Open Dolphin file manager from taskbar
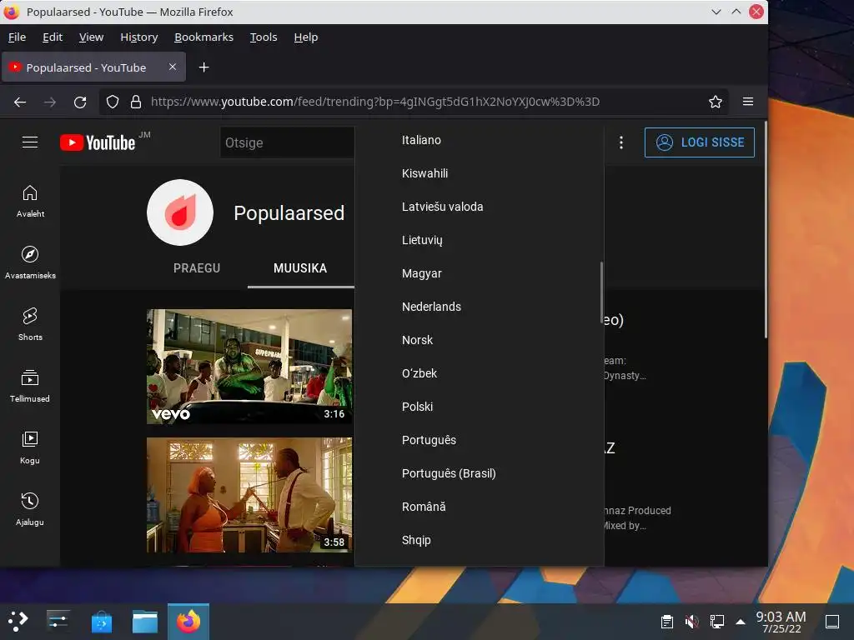This screenshot has width=854, height=640. [145, 621]
